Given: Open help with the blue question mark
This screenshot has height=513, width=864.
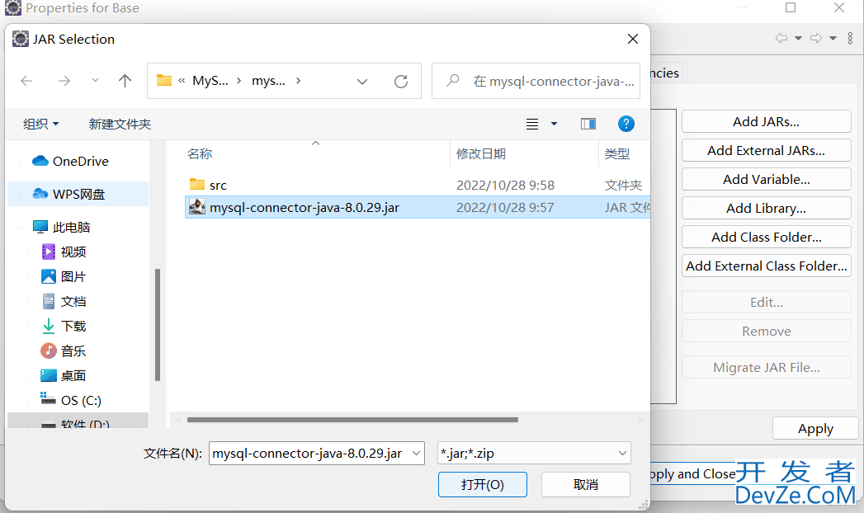Looking at the screenshot, I should click(x=626, y=124).
